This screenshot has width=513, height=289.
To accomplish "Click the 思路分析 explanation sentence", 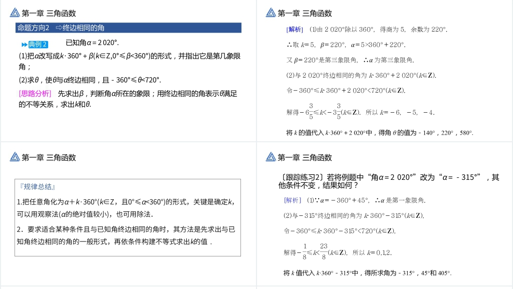I will pyautogui.click(x=128, y=99).
